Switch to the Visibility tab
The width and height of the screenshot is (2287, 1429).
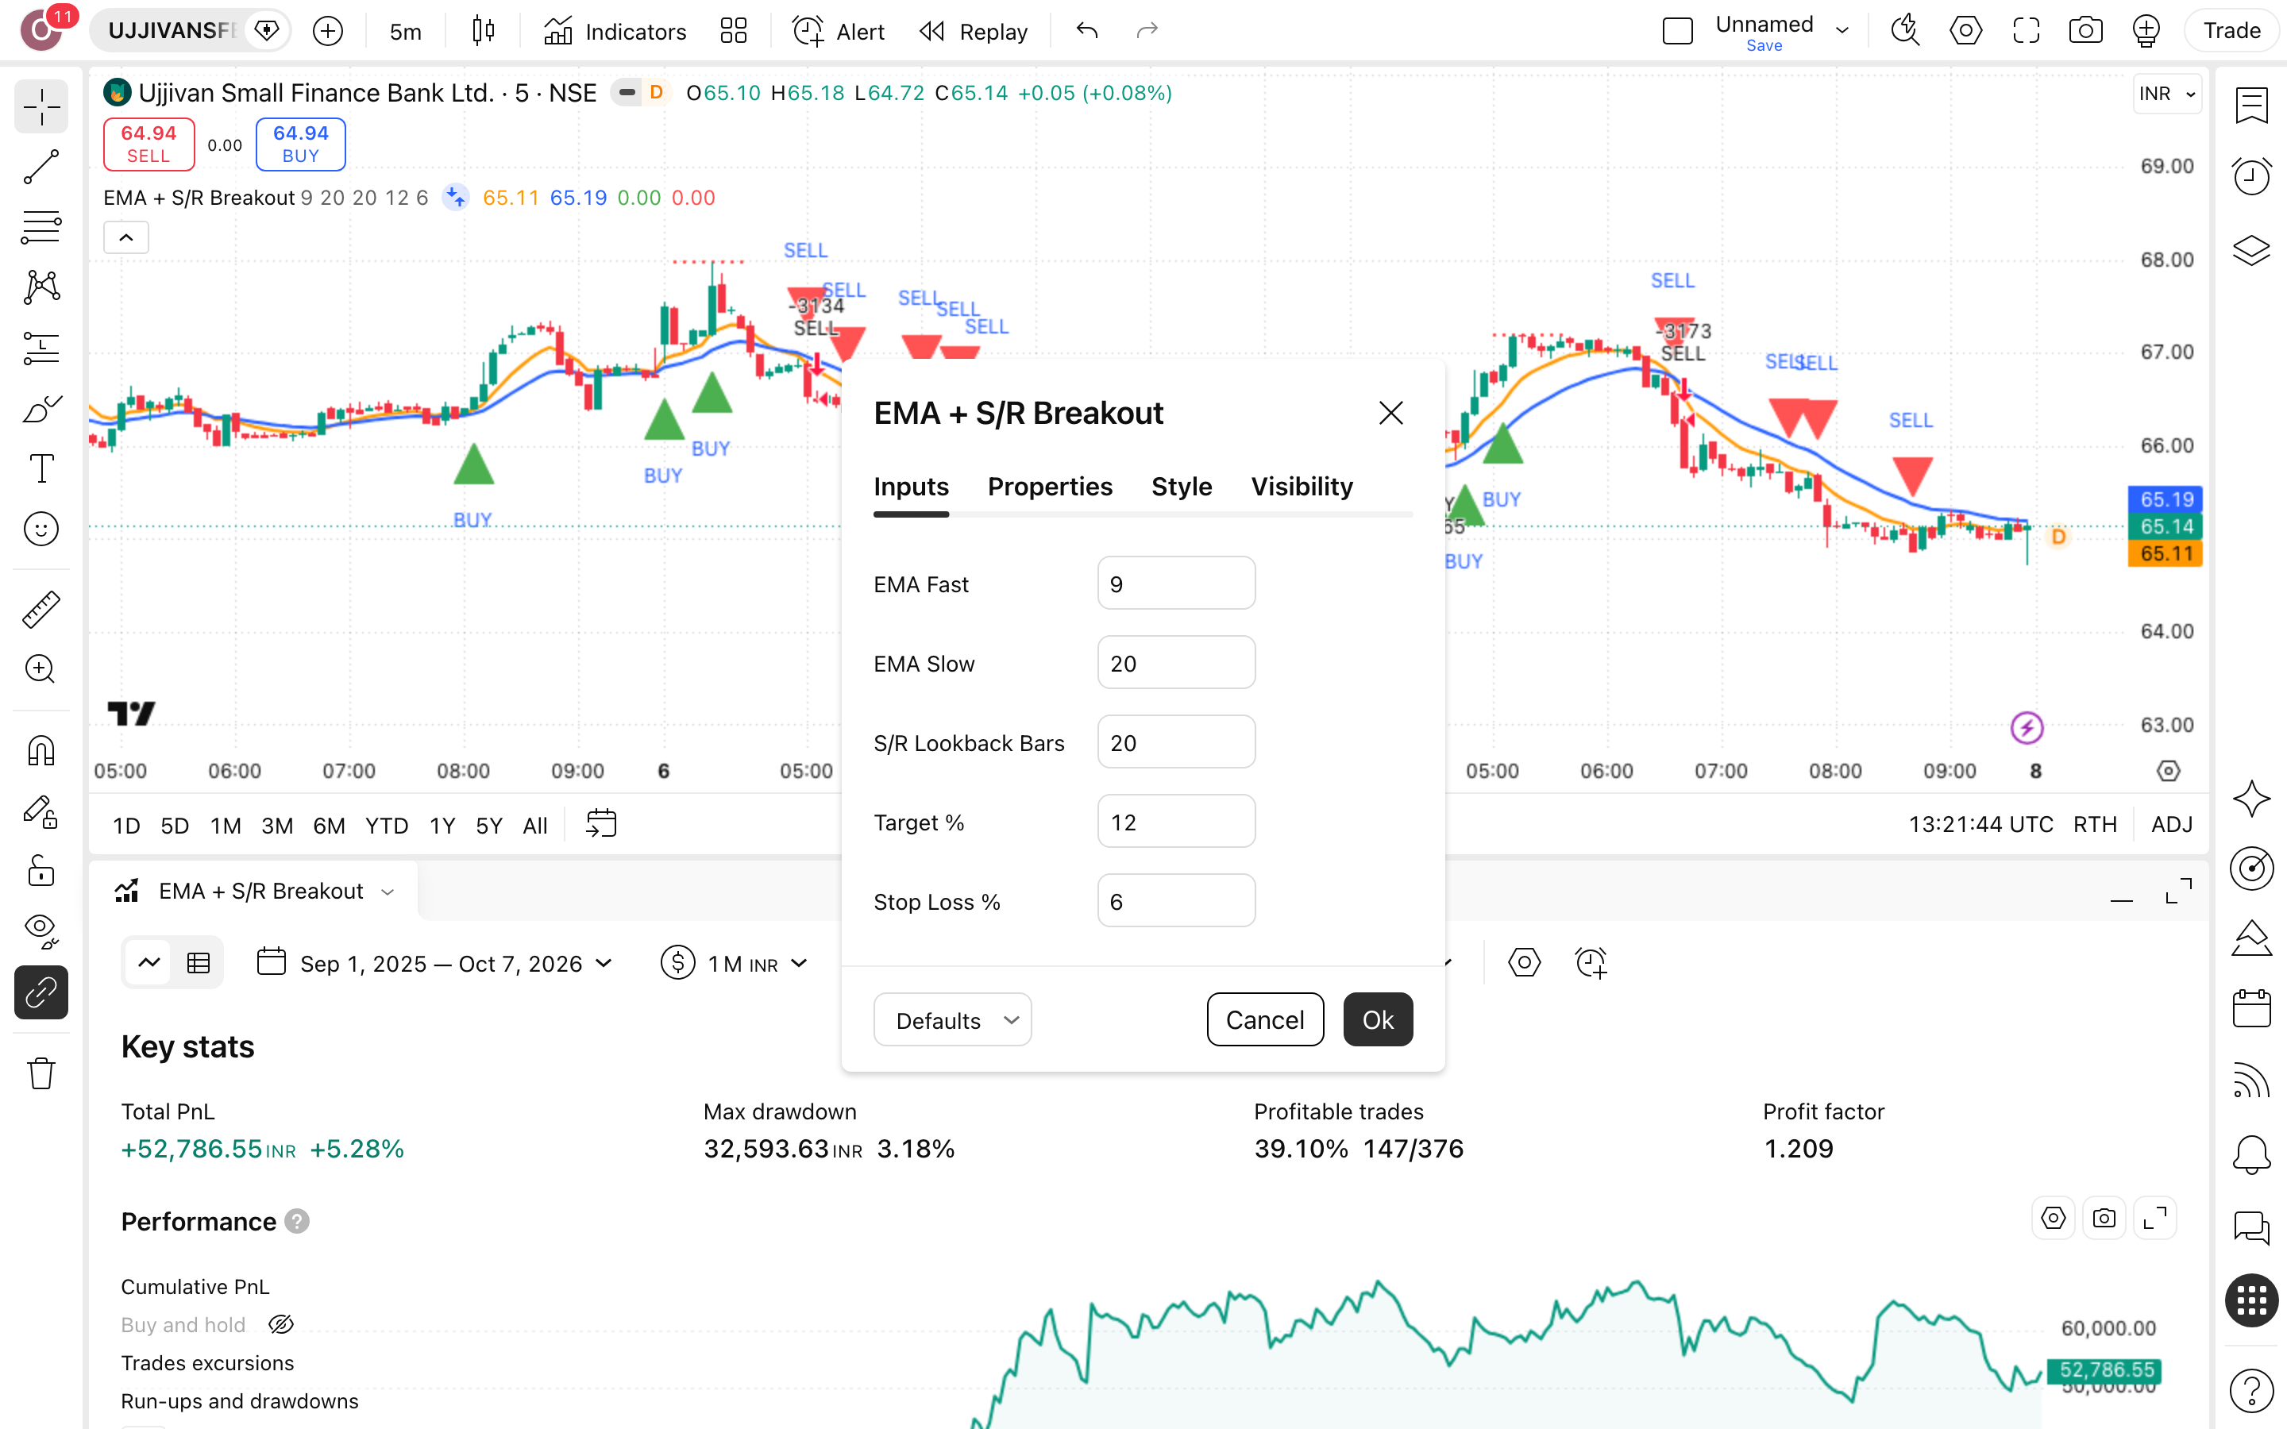[1302, 486]
